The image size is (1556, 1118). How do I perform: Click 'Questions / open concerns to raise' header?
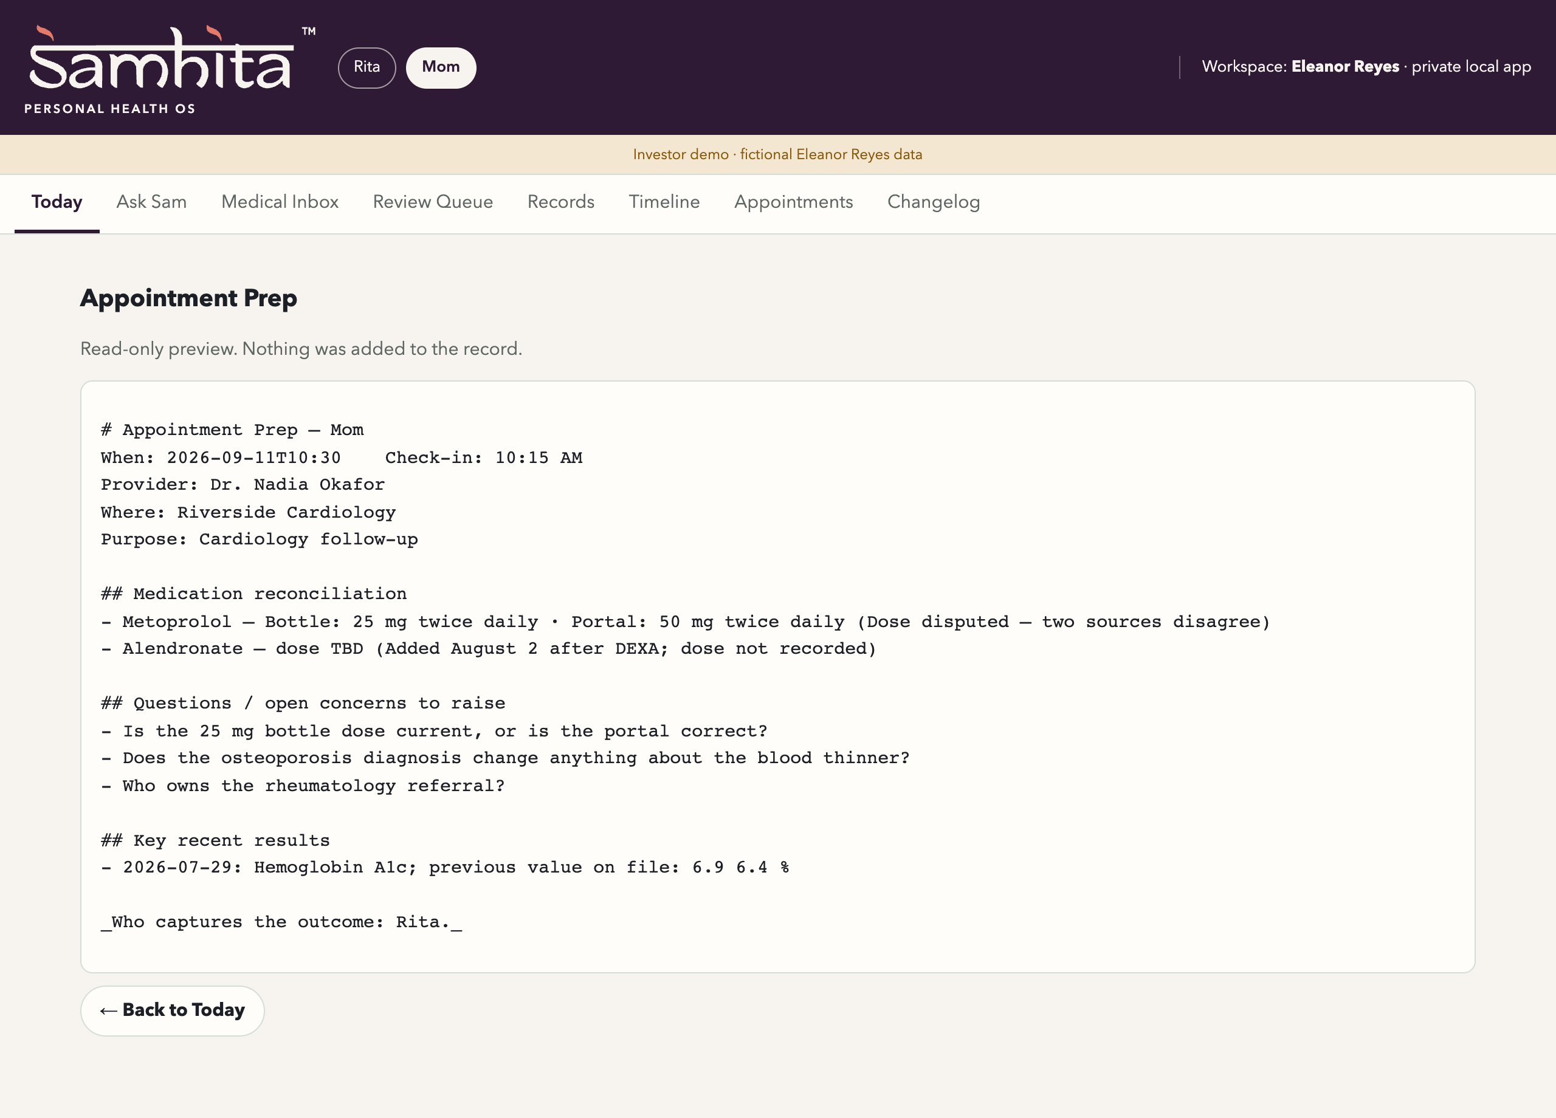[x=303, y=704]
